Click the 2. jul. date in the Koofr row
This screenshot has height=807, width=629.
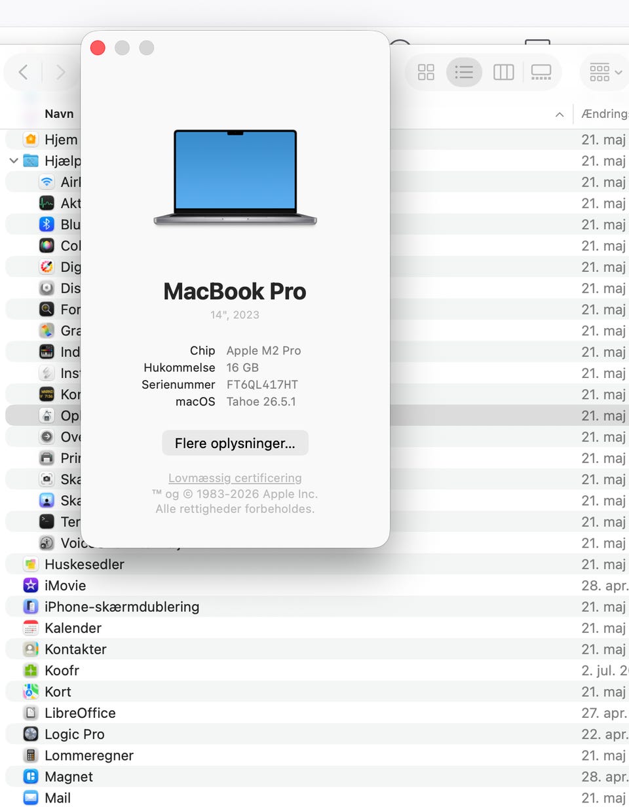click(x=605, y=670)
